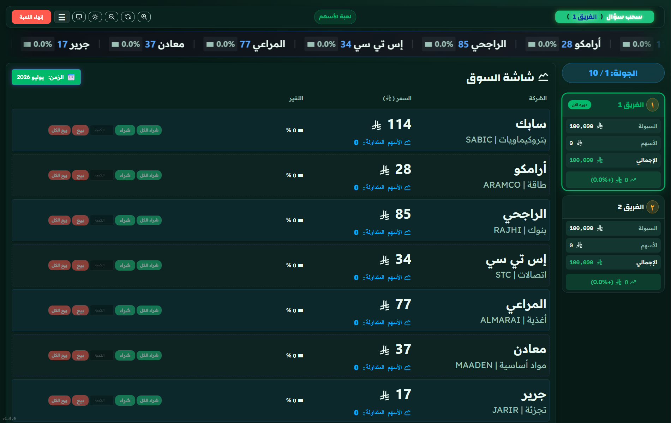Toggle the light/dark theme sun icon
The width and height of the screenshot is (671, 423).
[x=95, y=17]
